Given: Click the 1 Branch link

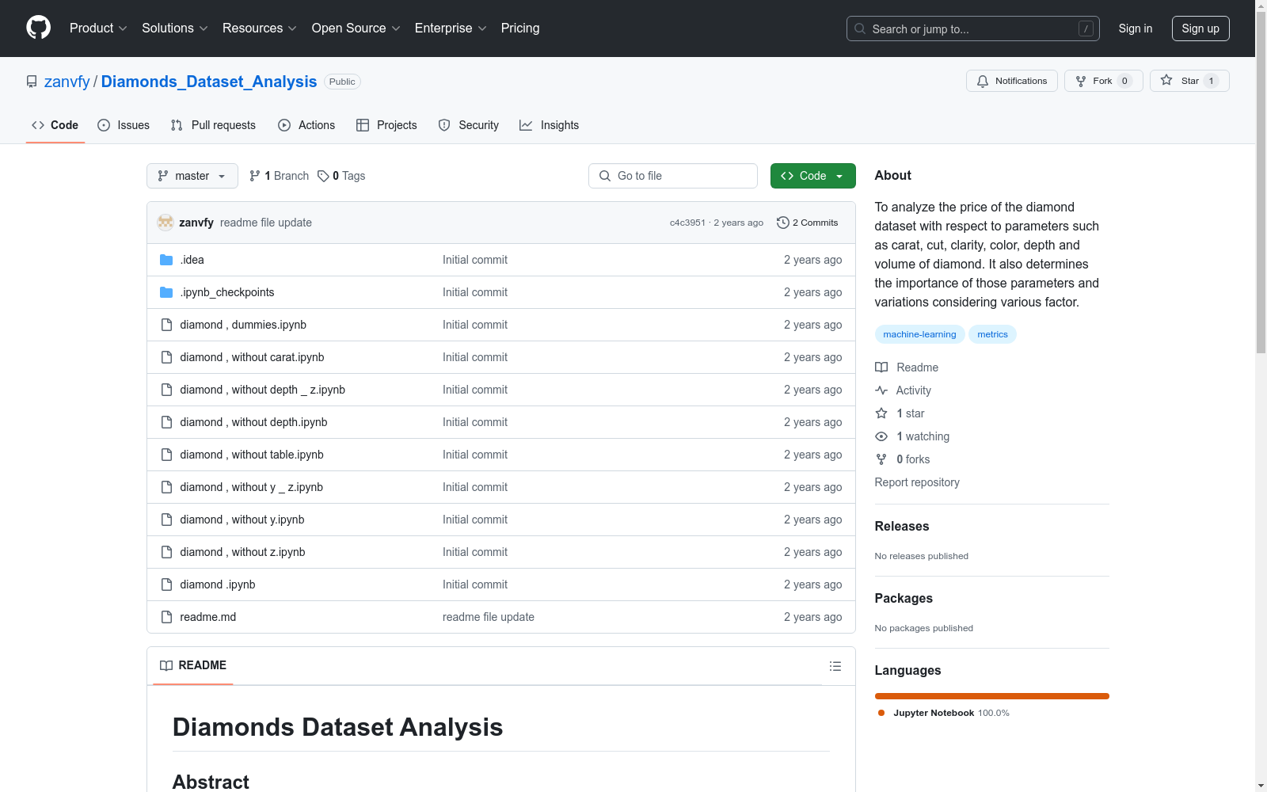Looking at the screenshot, I should coord(279,176).
